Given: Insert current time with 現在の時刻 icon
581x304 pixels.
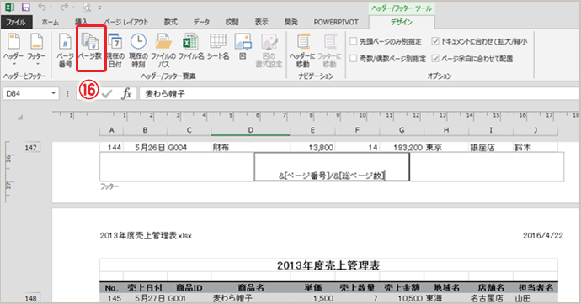Looking at the screenshot, I should tap(138, 50).
